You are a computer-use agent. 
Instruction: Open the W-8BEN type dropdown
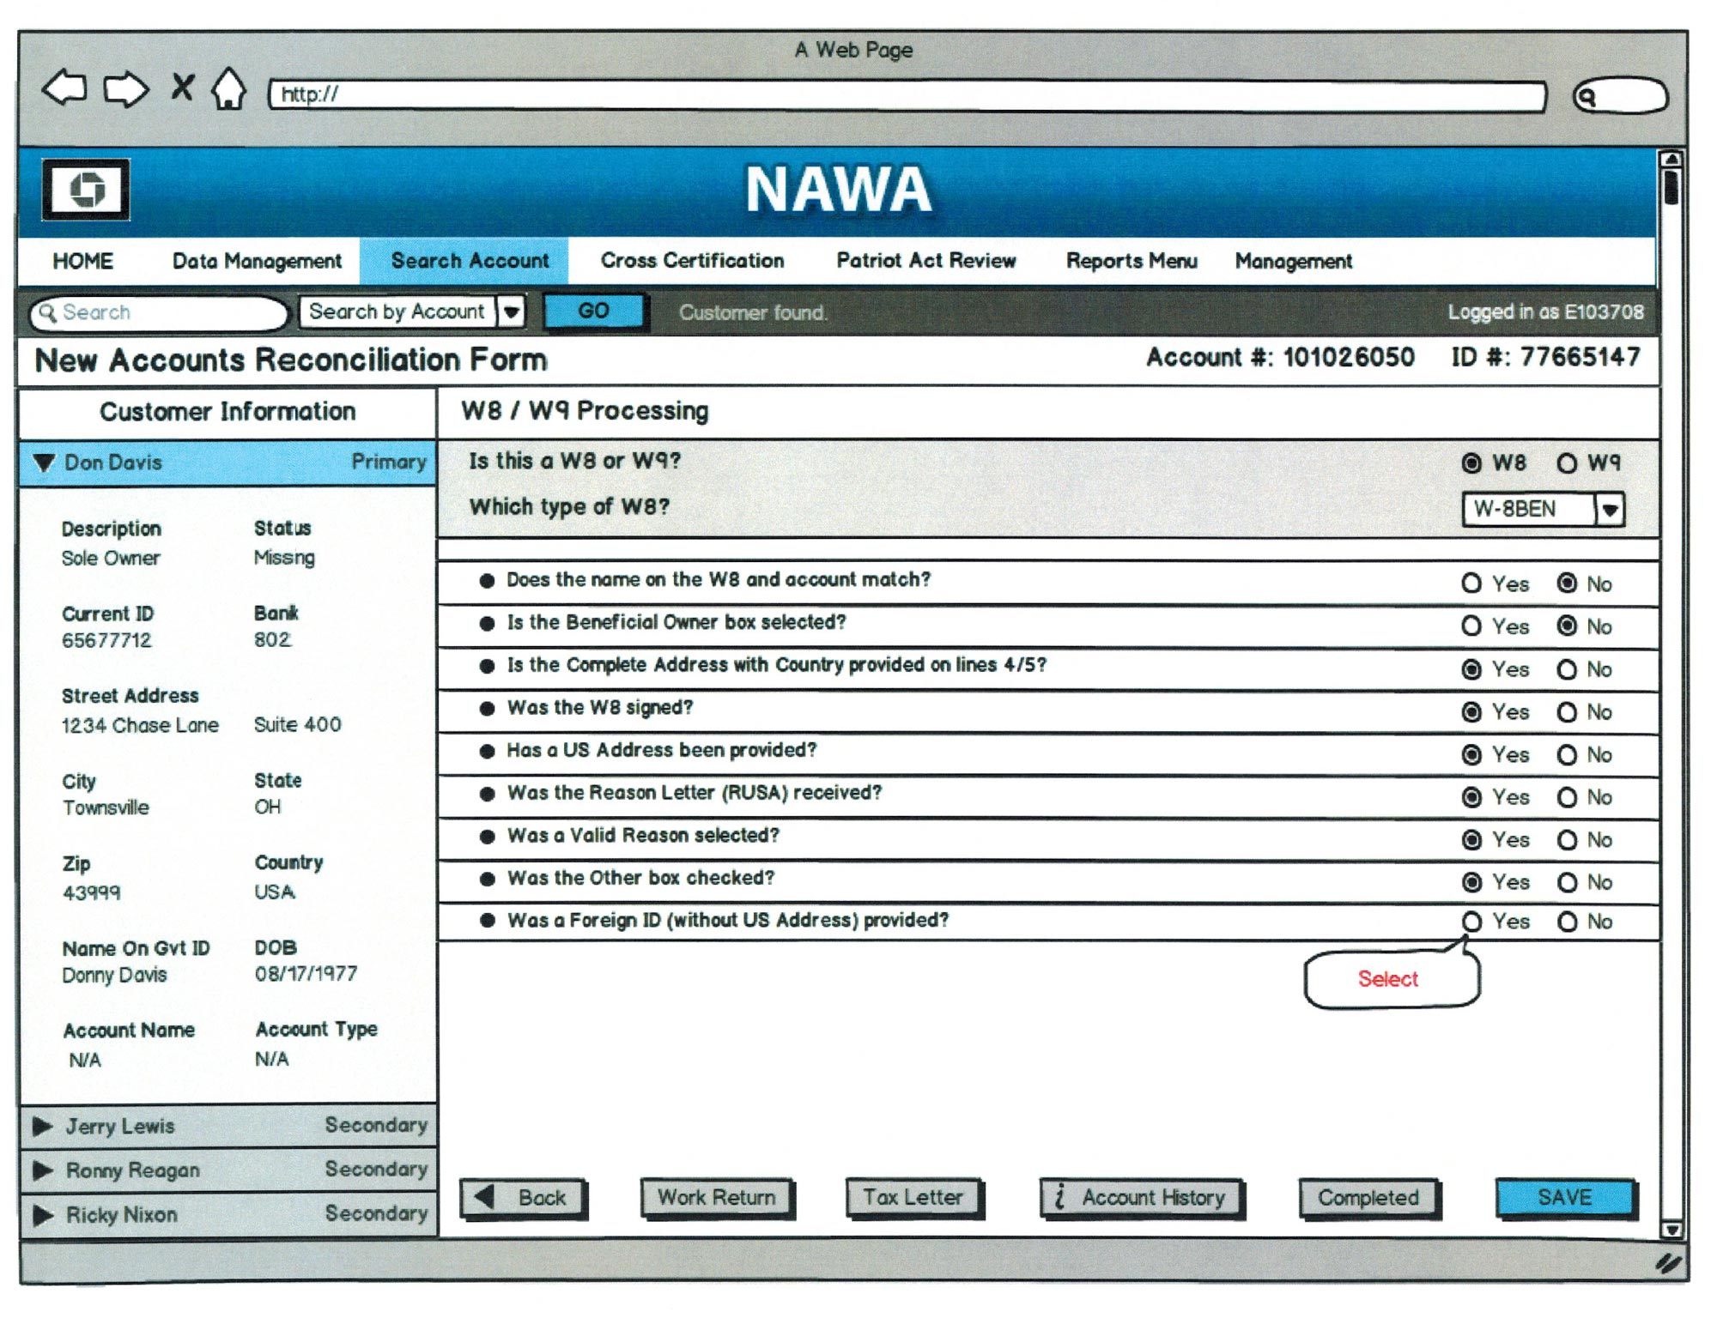pos(1610,510)
